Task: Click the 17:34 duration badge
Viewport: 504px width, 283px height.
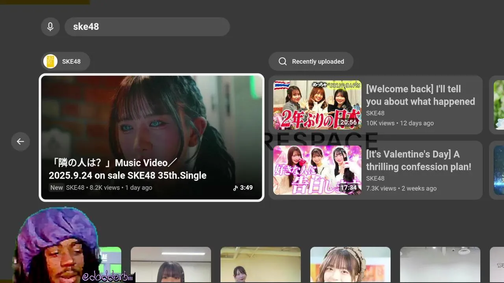Action: (348, 187)
